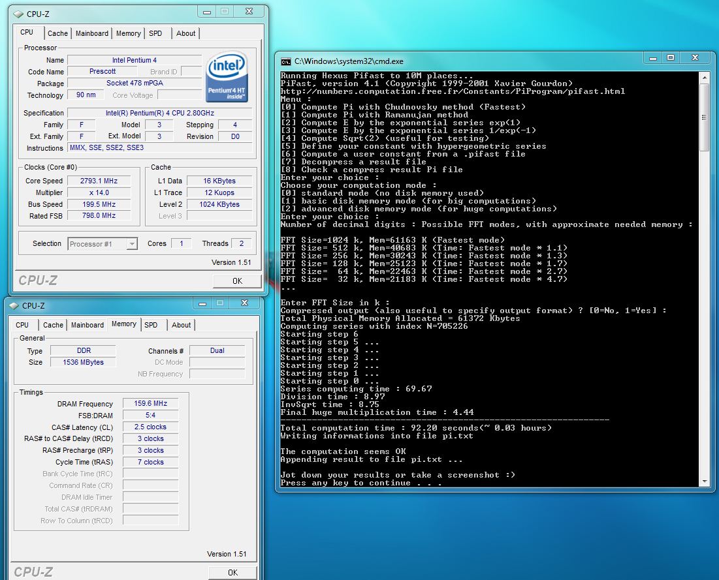Minimize the cmd.exe window
The height and width of the screenshot is (580, 719).
coord(653,57)
